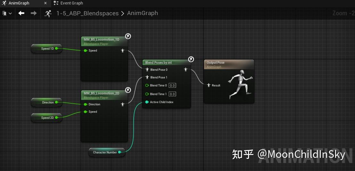Click the MM_BS_Locomotion_1D node title

pos(101,39)
